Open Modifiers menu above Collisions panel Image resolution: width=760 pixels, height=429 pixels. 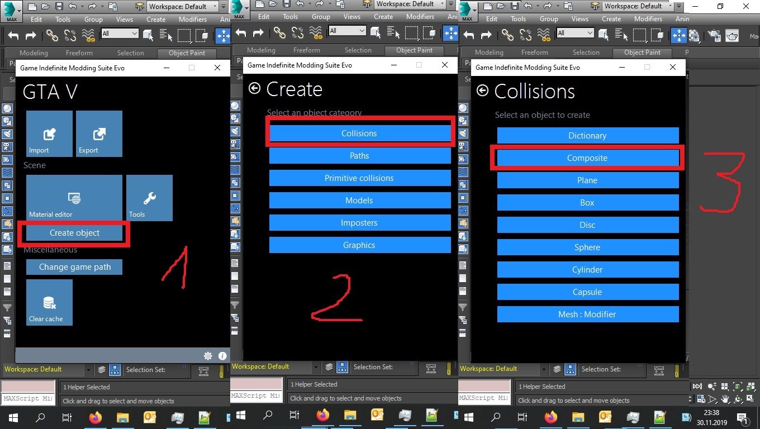(648, 18)
